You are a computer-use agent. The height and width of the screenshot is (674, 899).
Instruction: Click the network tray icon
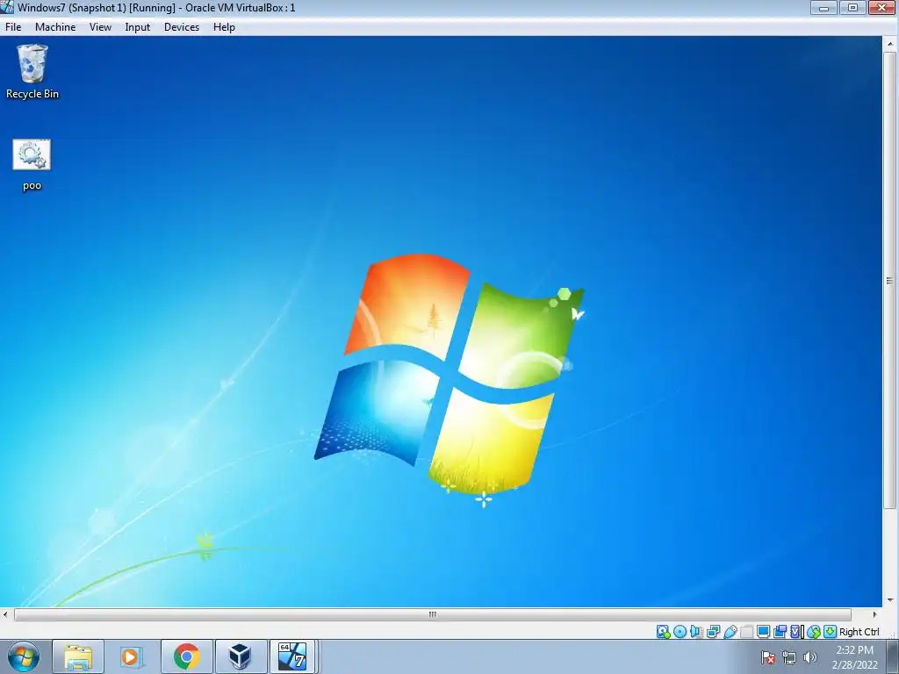[789, 657]
